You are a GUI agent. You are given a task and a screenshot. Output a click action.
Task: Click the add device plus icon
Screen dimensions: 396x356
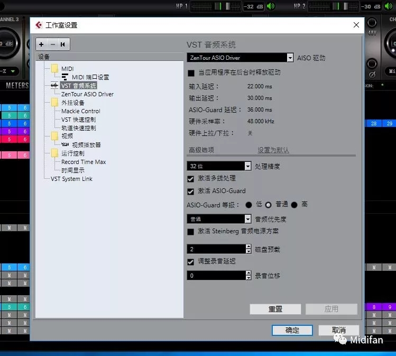(x=42, y=44)
